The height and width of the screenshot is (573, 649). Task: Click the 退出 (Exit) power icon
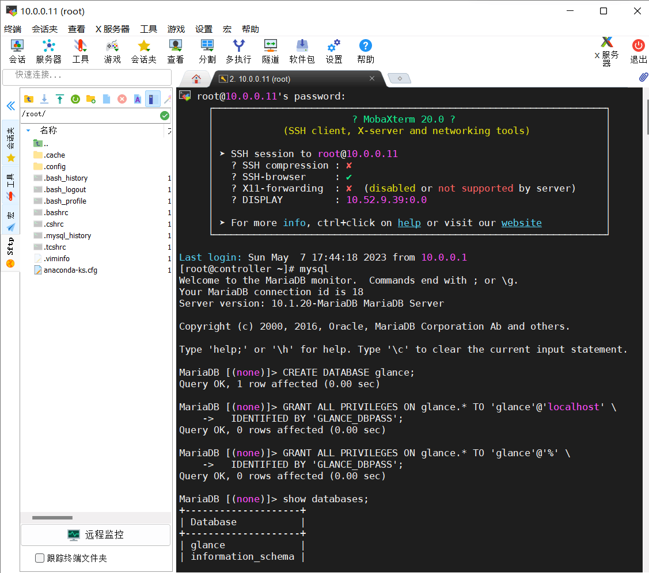(x=638, y=51)
